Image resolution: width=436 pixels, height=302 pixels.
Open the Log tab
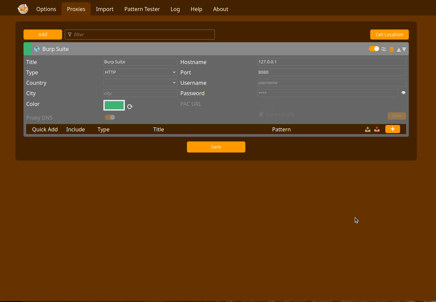(x=175, y=9)
